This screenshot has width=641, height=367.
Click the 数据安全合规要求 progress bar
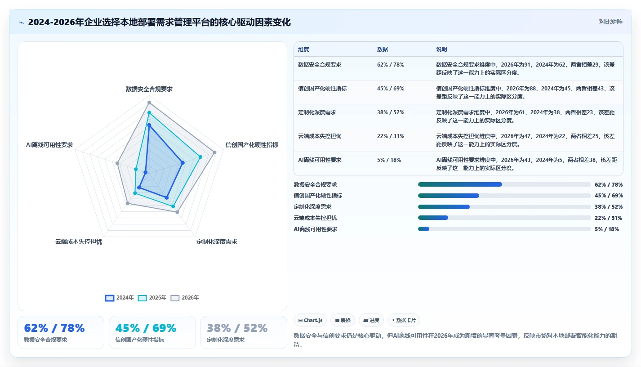click(x=504, y=184)
